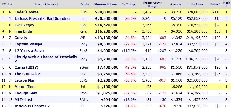Open the Free Birds title link
Image resolution: width=231 pixels, height=109 pixels.
click(23, 31)
